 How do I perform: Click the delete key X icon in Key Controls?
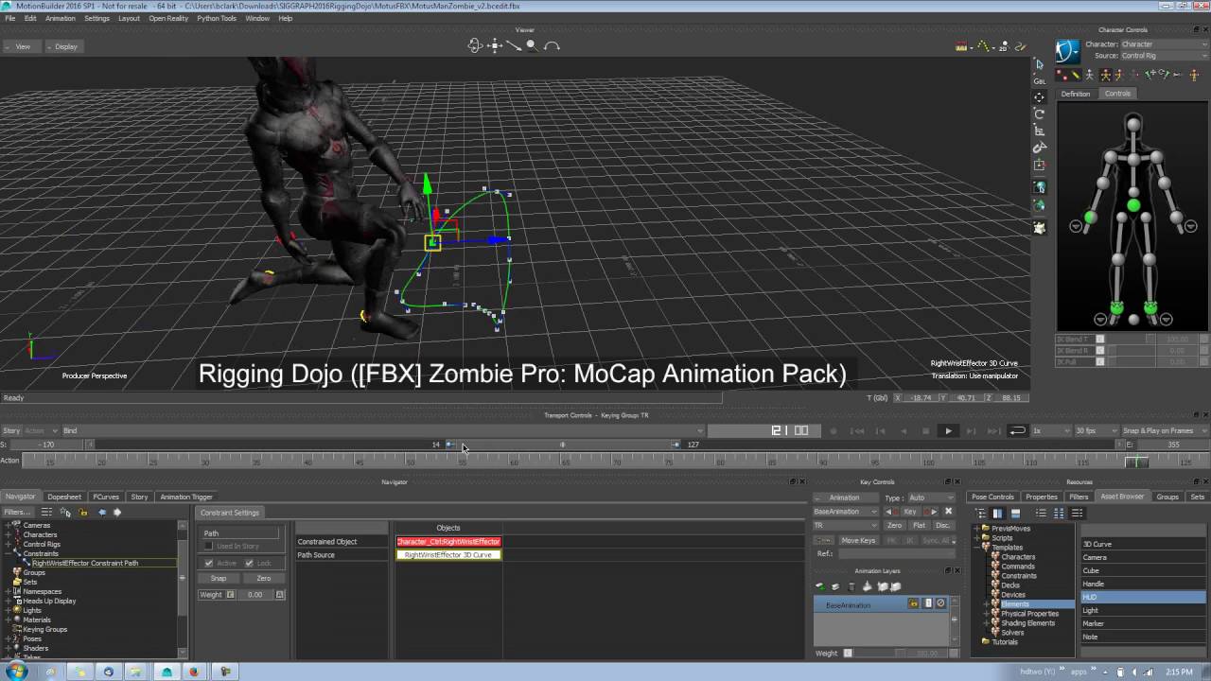click(948, 512)
